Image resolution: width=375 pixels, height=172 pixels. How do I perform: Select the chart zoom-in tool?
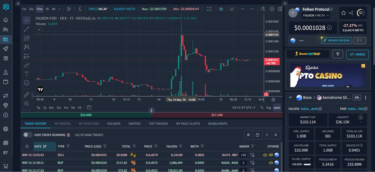pos(27,104)
